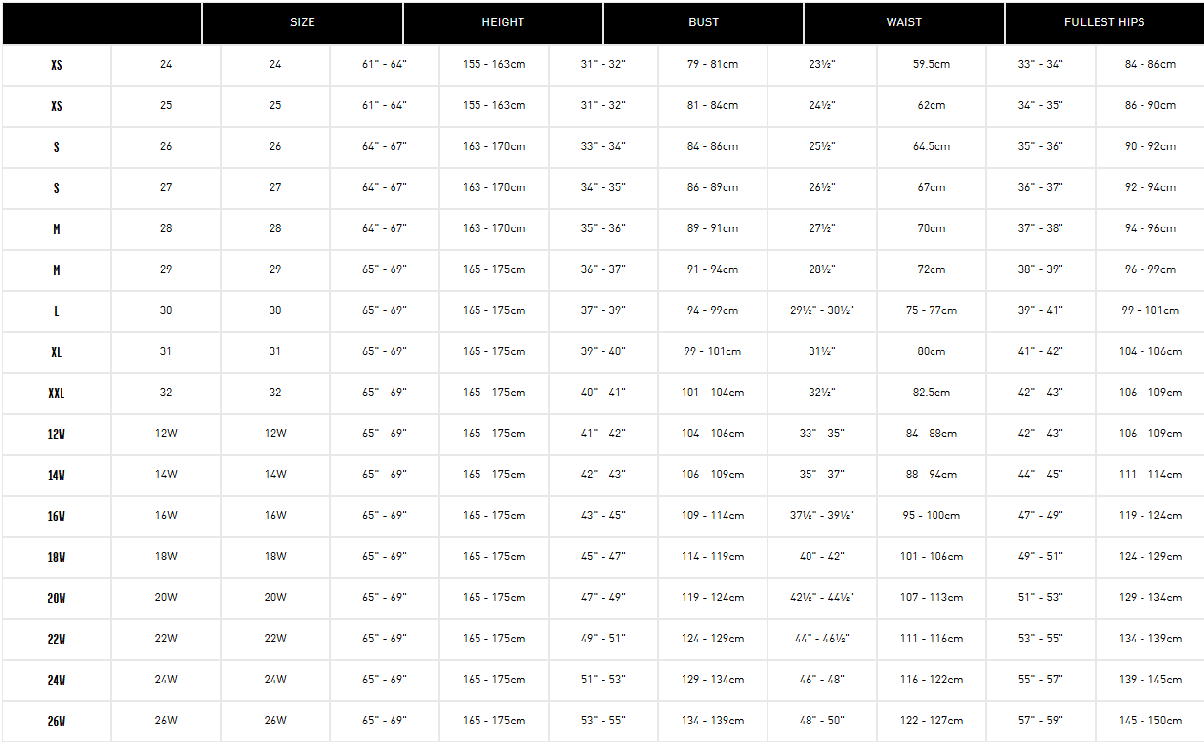Click the BUST column header
1204x744 pixels.
point(703,22)
